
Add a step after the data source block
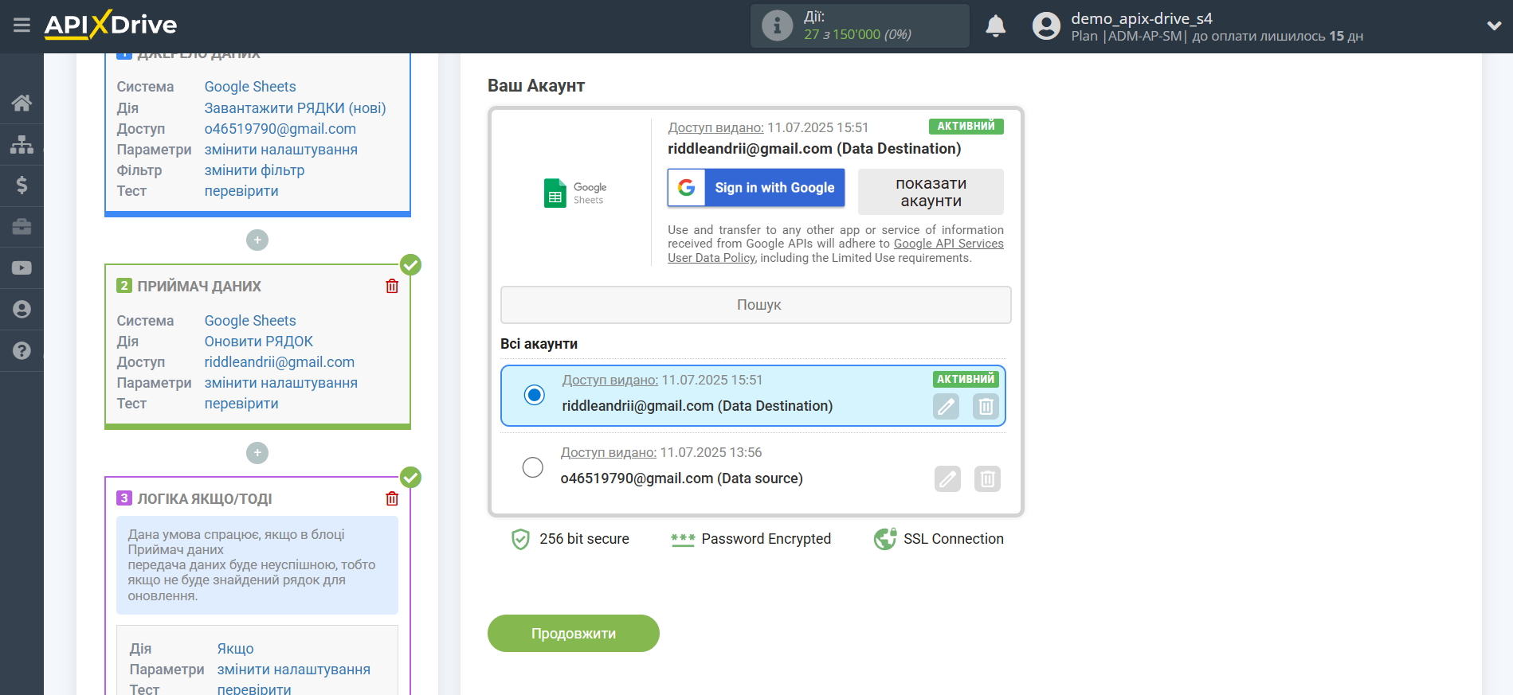tap(257, 240)
